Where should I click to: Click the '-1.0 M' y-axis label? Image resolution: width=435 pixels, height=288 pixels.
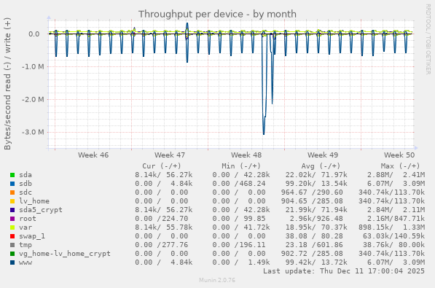tap(33, 67)
